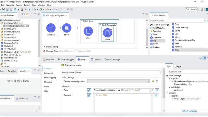208x117 pixels.
Task: Open the Sockets palette category
Action: (x=155, y=47)
